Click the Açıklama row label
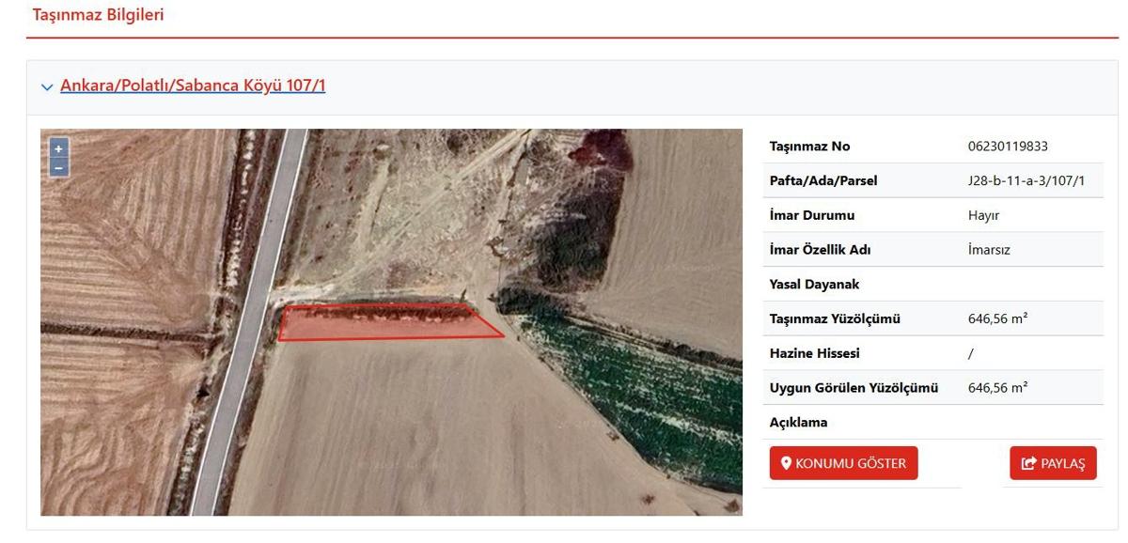The width and height of the screenshot is (1128, 543). tap(799, 422)
